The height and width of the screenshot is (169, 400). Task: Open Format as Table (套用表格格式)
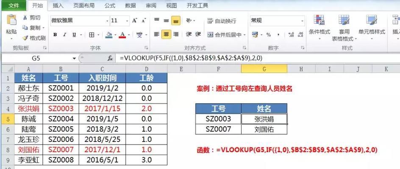tap(344, 28)
